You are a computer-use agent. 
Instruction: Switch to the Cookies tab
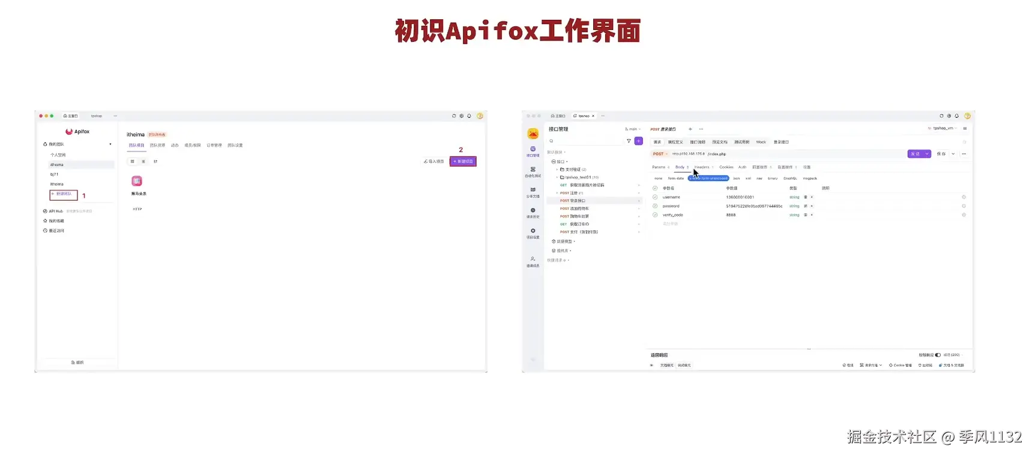click(726, 167)
